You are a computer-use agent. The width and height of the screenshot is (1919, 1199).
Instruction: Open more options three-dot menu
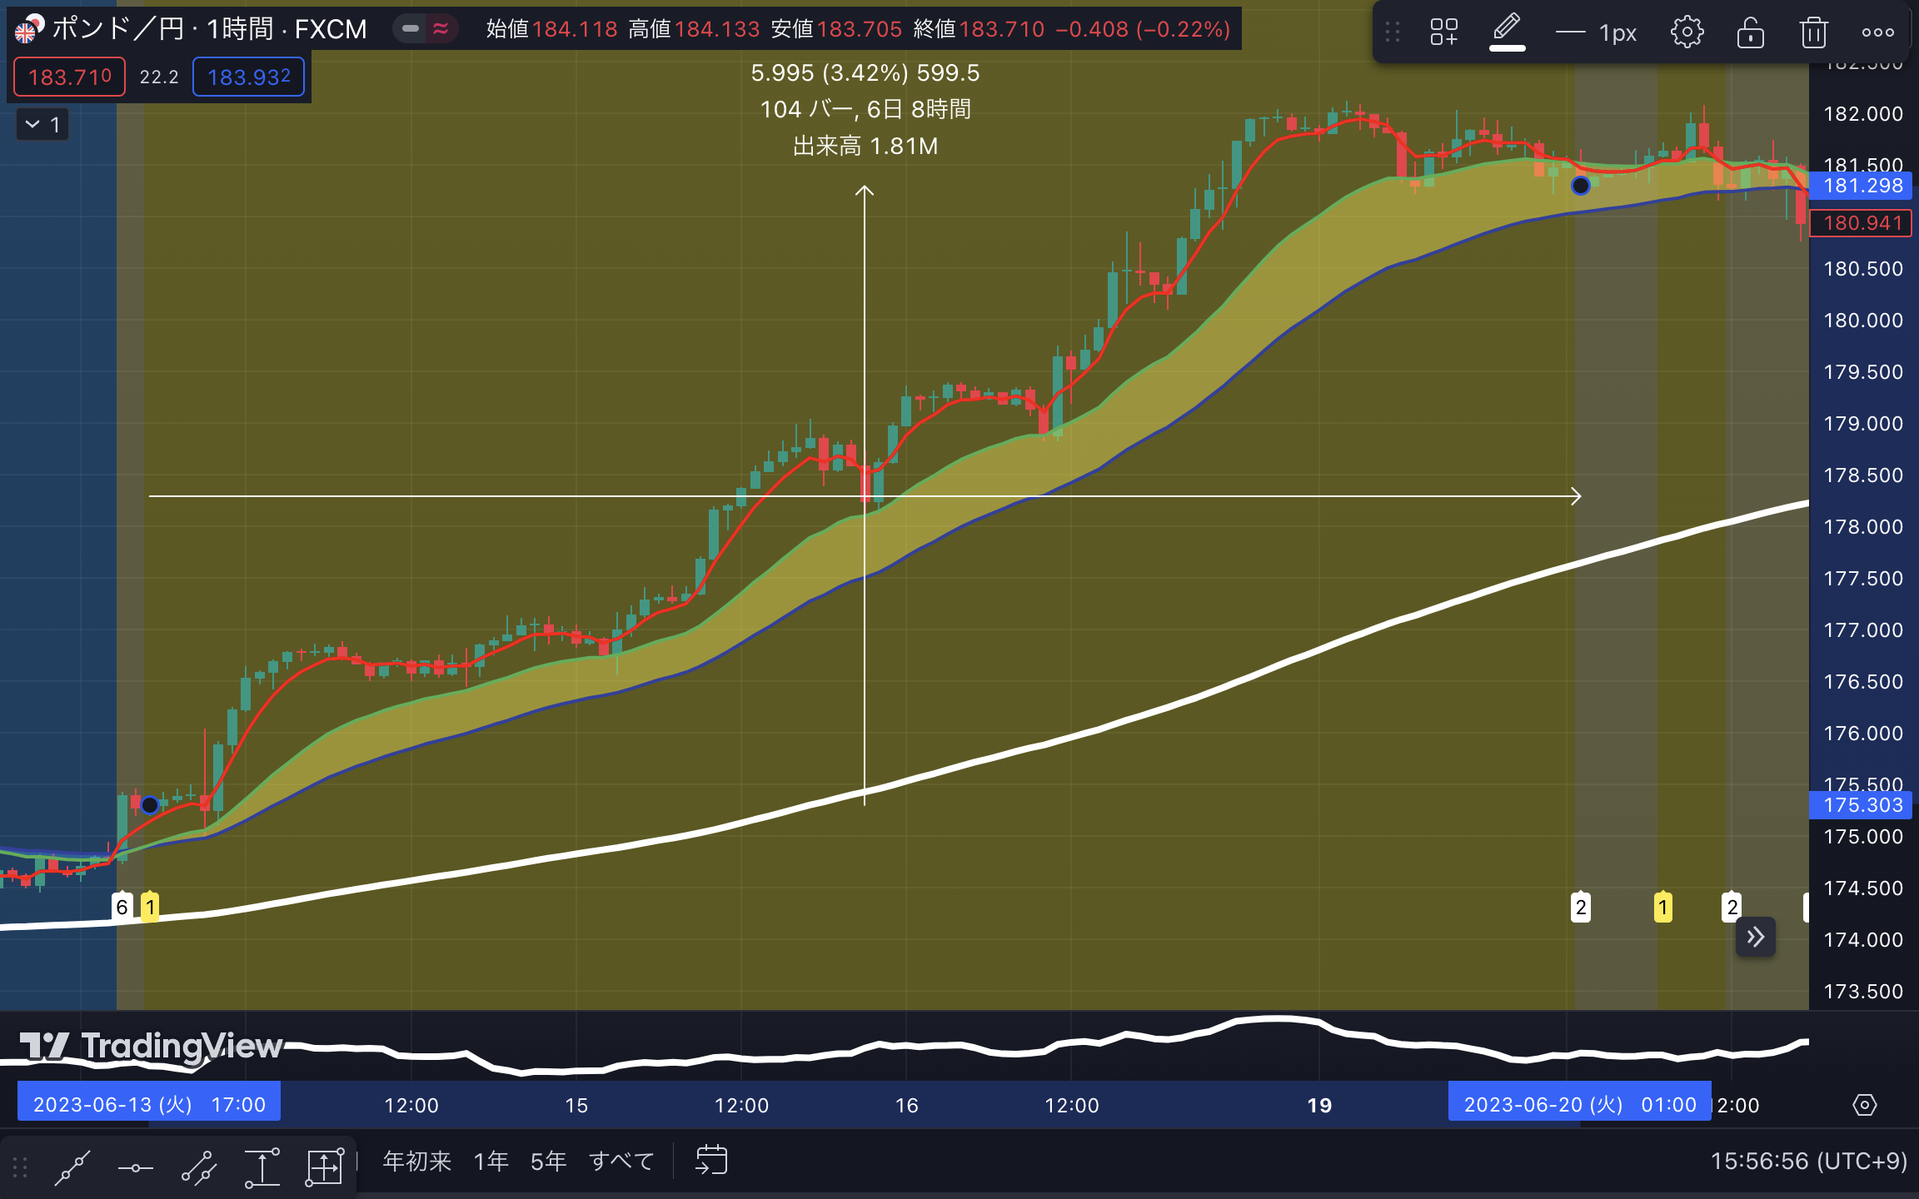1877,32
